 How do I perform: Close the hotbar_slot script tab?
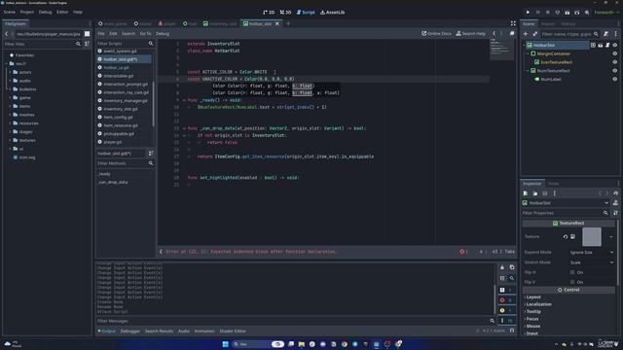[277, 23]
